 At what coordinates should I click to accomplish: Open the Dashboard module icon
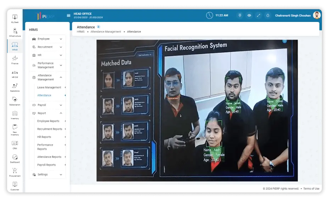coord(15,159)
